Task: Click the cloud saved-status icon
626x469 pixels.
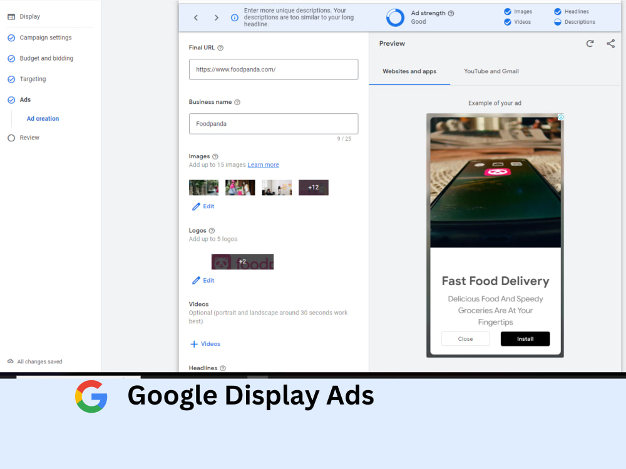Action: pyautogui.click(x=11, y=361)
